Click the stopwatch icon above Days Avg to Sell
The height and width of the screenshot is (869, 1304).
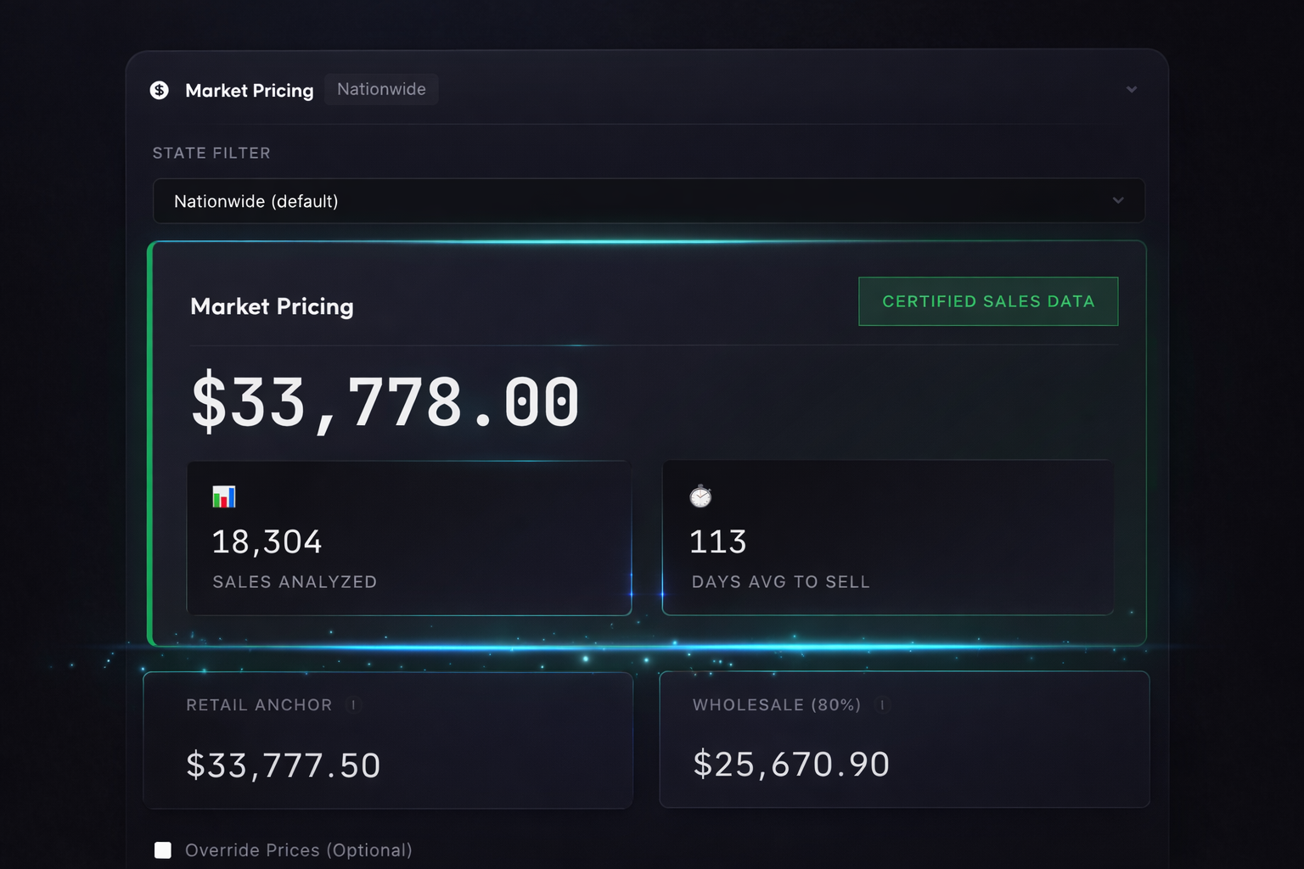pyautogui.click(x=700, y=496)
